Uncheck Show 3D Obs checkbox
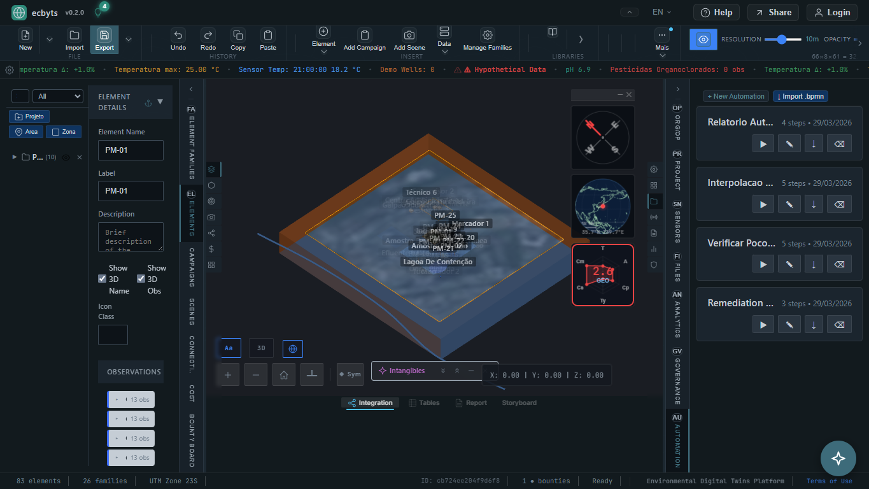The width and height of the screenshot is (869, 489). coord(141,279)
